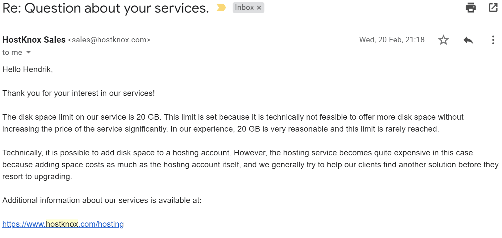Click the Print all printer icon
Viewport: 502px width, 238px height.
click(x=471, y=8)
